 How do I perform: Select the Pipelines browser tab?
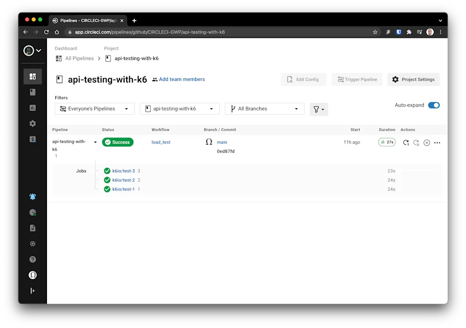click(x=88, y=20)
